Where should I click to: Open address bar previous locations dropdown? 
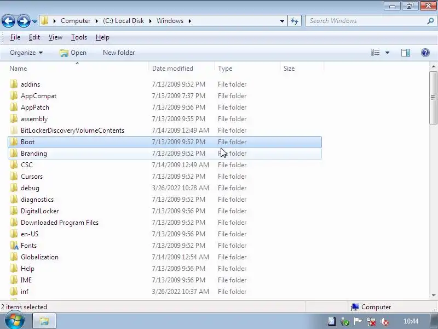click(x=282, y=21)
